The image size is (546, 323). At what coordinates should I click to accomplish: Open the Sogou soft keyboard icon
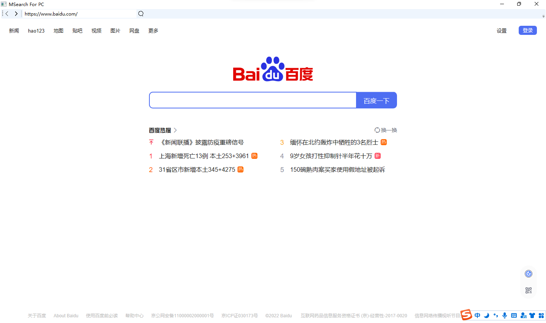coord(514,315)
